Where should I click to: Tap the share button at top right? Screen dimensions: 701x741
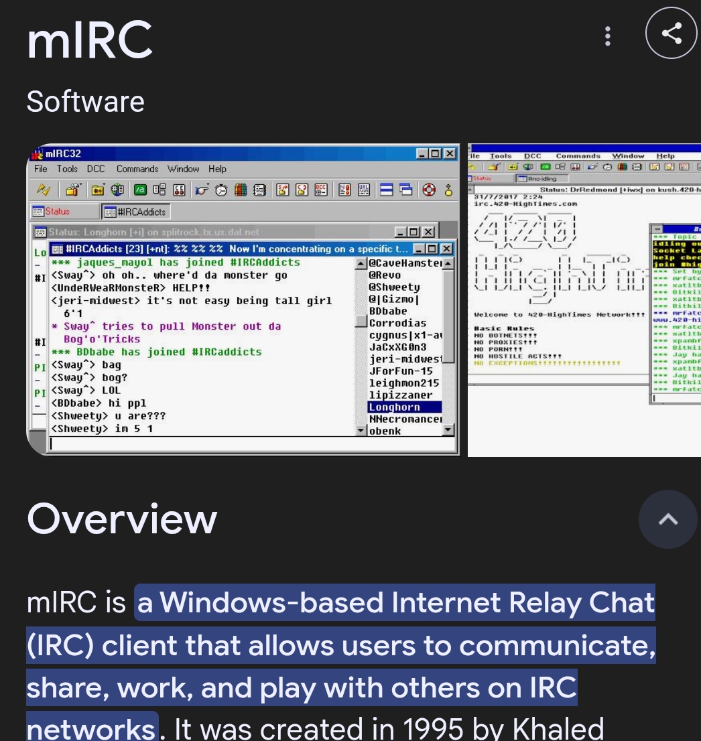671,33
